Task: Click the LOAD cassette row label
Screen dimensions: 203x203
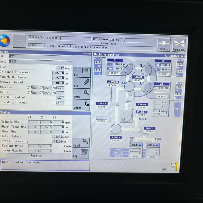Action: pos(119,149)
